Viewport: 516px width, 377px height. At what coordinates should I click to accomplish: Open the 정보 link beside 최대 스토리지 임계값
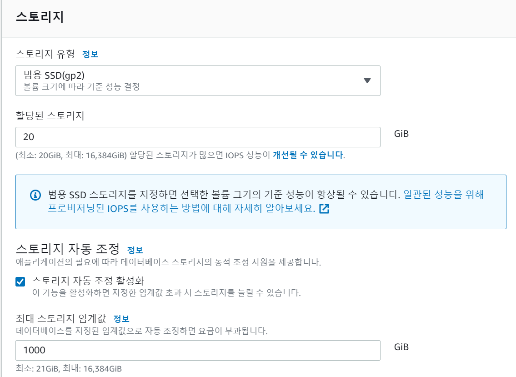point(121,318)
